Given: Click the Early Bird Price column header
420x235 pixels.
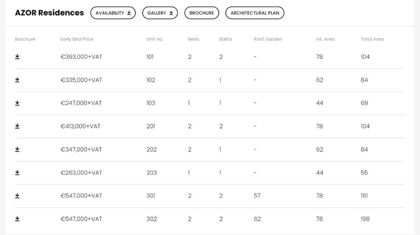Looking at the screenshot, I should (x=77, y=39).
